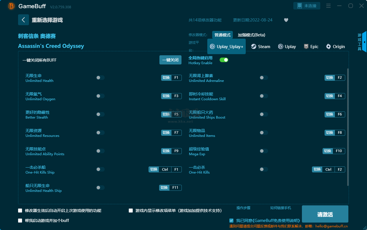The height and width of the screenshot is (230, 367).
Task: Switch to enhanced mode (Beta) tab
Action: (251, 35)
